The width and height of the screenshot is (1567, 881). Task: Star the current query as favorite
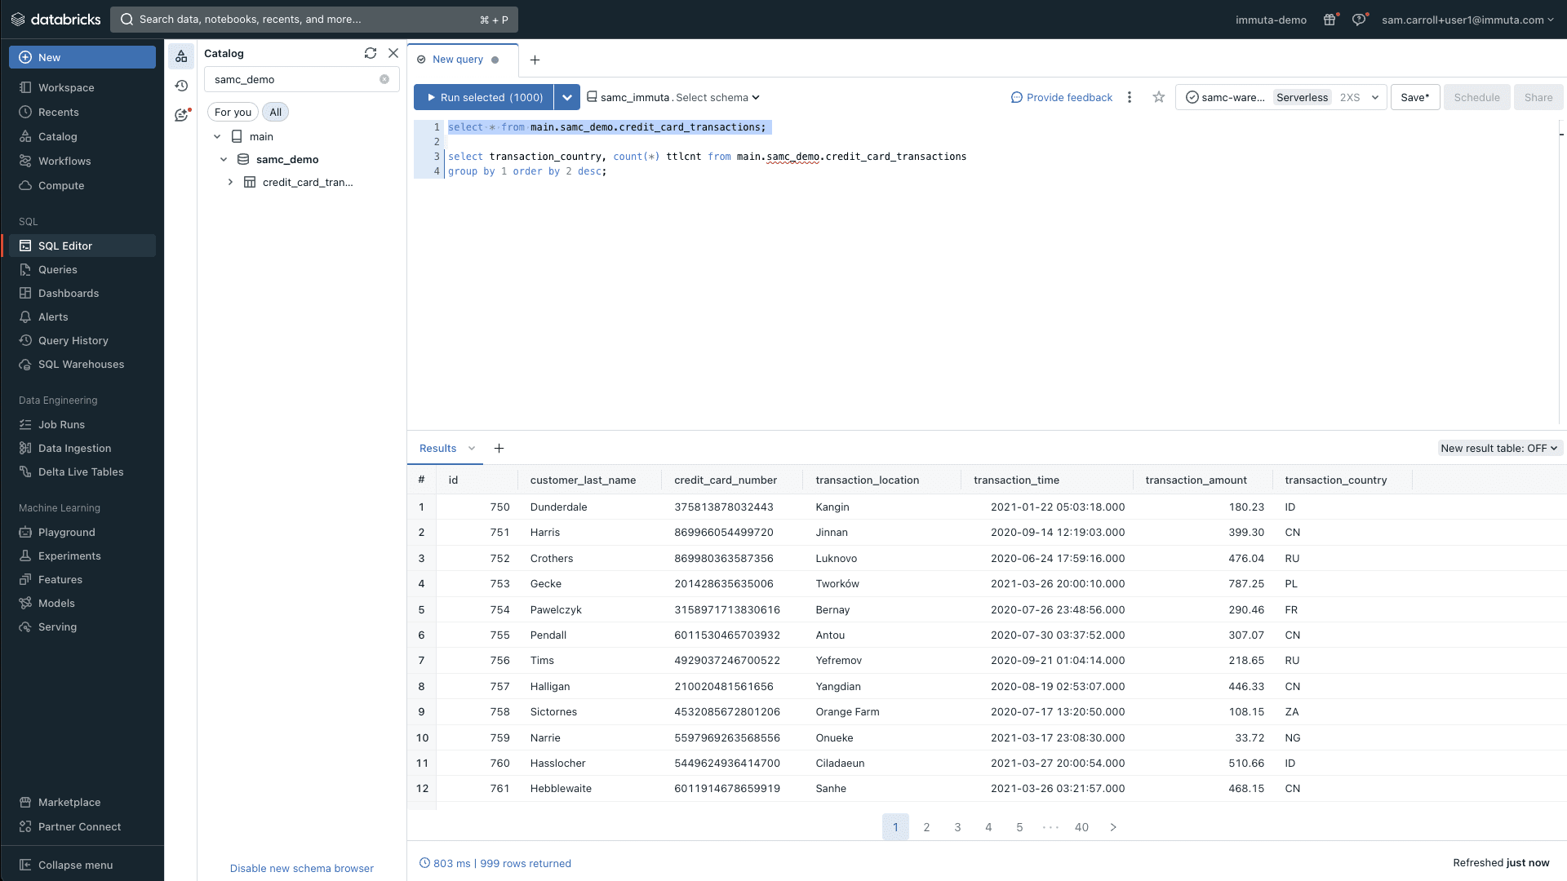1158,96
